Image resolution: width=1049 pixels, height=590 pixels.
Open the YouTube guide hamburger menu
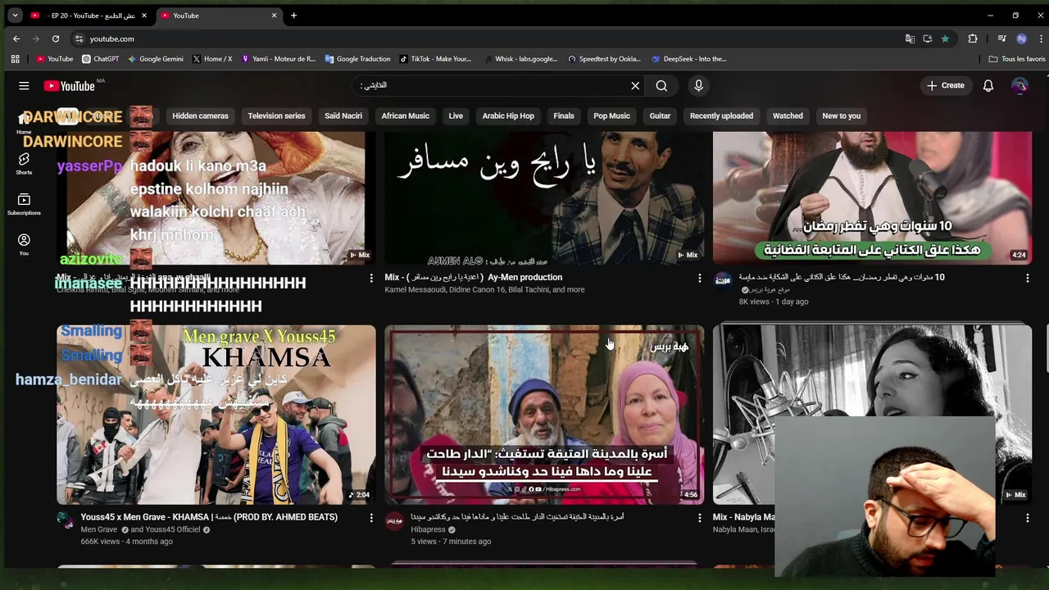pyautogui.click(x=24, y=85)
